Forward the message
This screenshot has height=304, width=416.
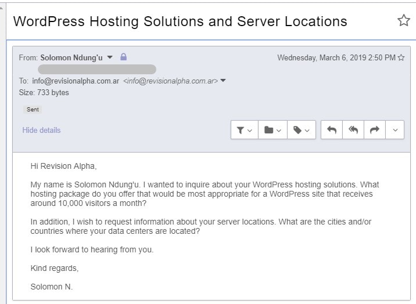click(374, 130)
